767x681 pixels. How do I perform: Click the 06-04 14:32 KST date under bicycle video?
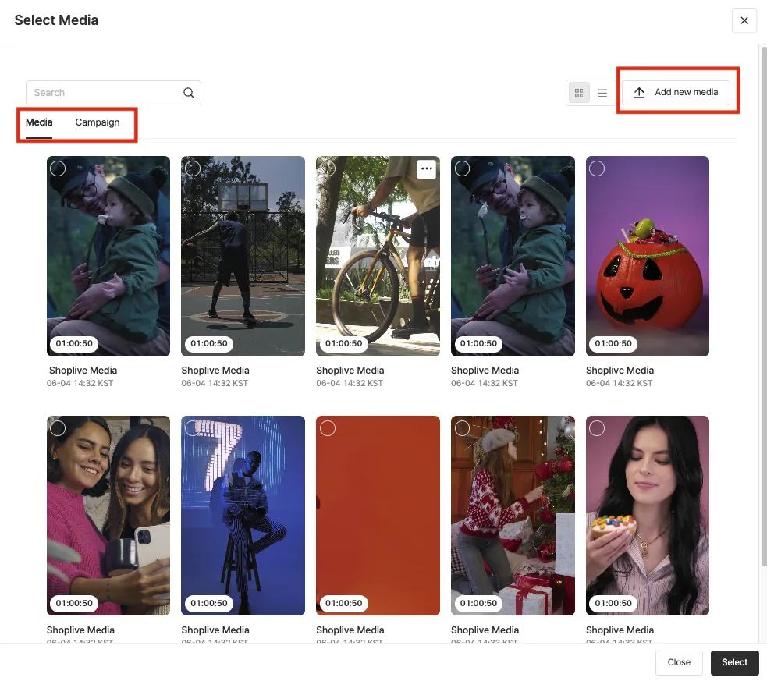[x=350, y=383]
